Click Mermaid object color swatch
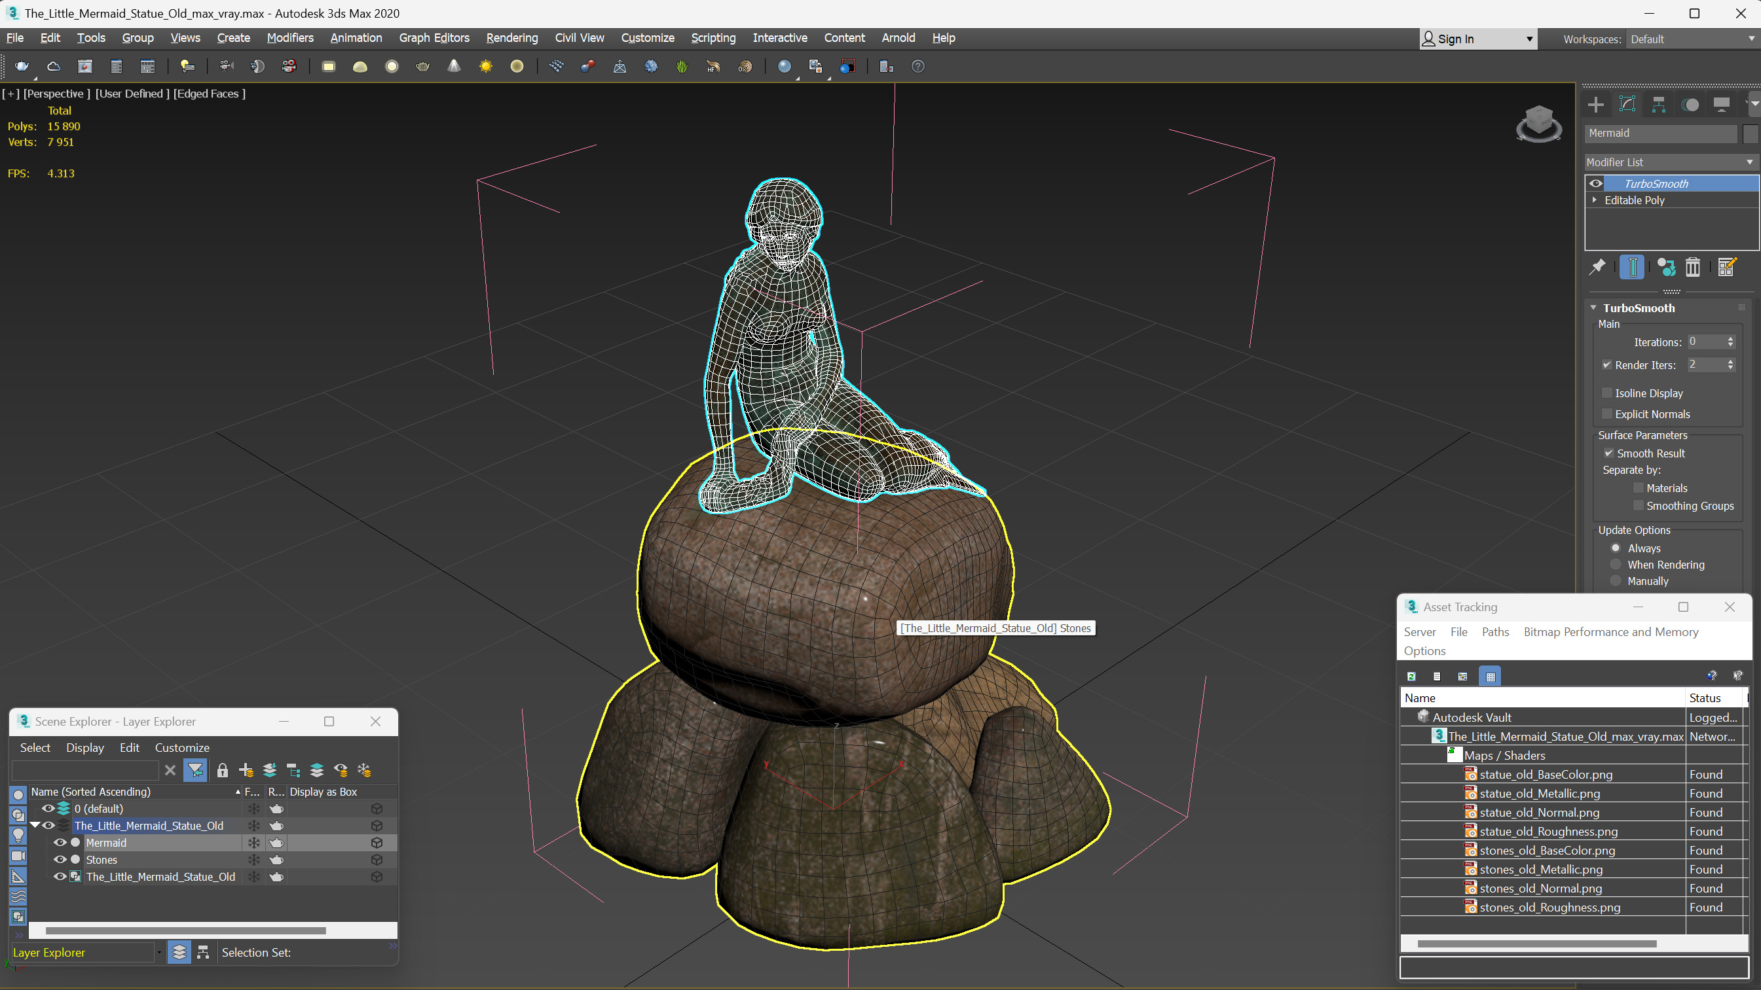Image resolution: width=1761 pixels, height=990 pixels. click(1749, 133)
